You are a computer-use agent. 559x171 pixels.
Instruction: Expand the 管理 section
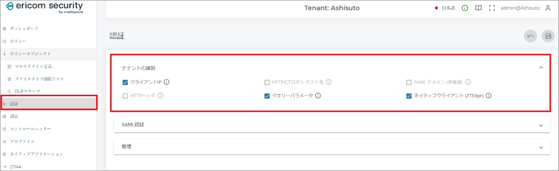pos(541,147)
